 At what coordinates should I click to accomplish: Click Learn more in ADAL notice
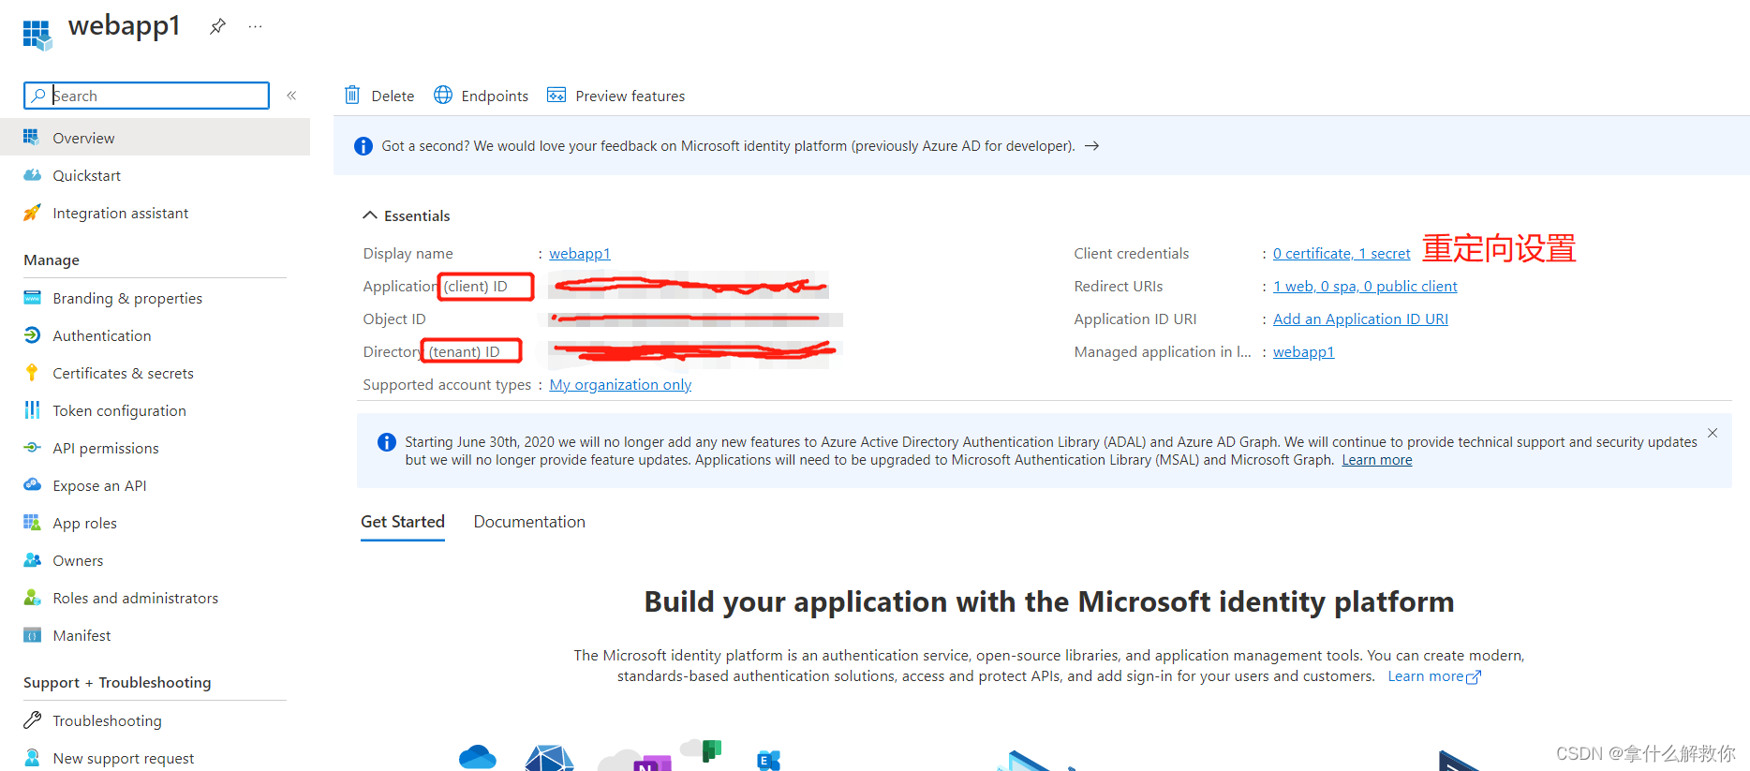1376,460
